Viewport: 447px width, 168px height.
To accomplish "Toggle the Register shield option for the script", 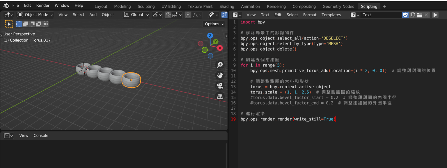I will click(x=405, y=15).
